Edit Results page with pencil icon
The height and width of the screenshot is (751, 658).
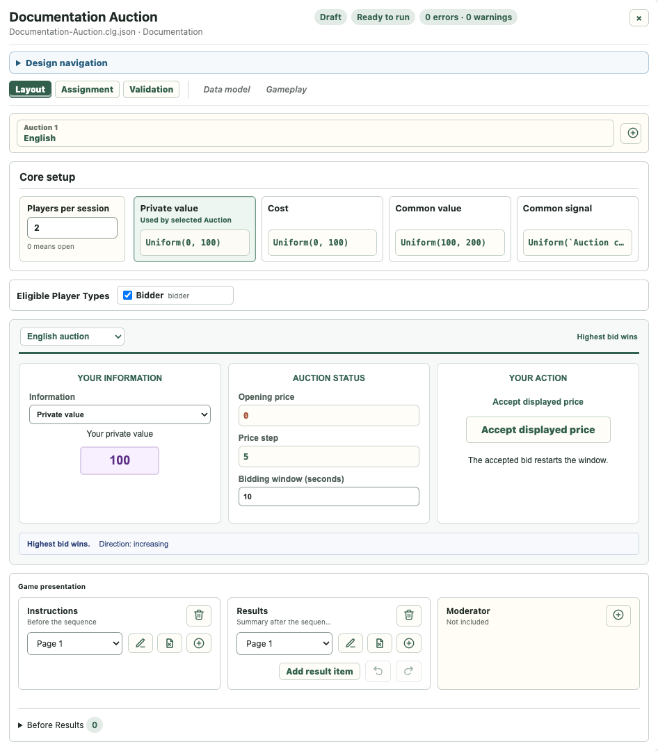click(351, 643)
